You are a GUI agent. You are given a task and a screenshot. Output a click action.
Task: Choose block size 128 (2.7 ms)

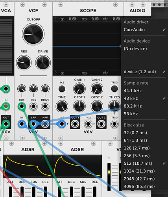[x=144, y=148]
